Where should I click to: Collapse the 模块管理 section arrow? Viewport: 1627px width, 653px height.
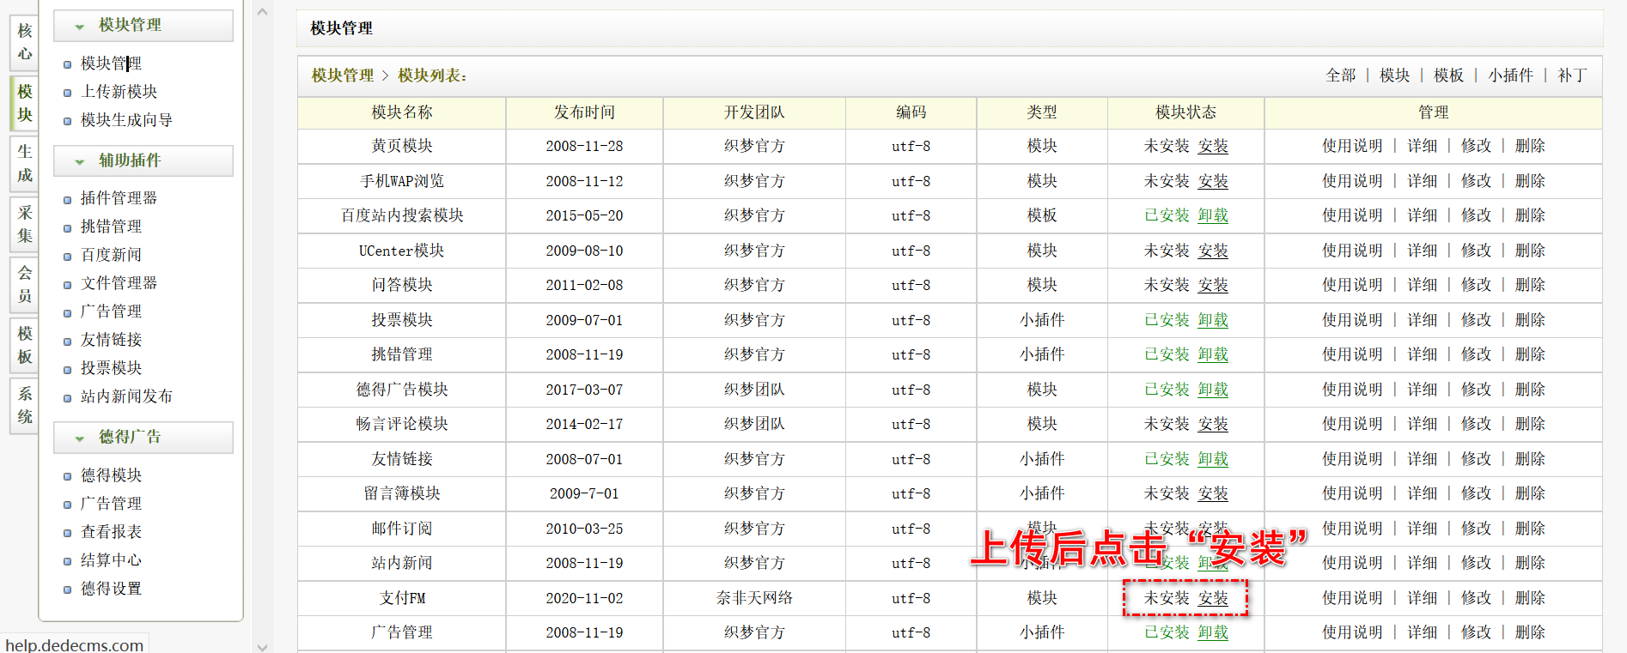(x=79, y=27)
